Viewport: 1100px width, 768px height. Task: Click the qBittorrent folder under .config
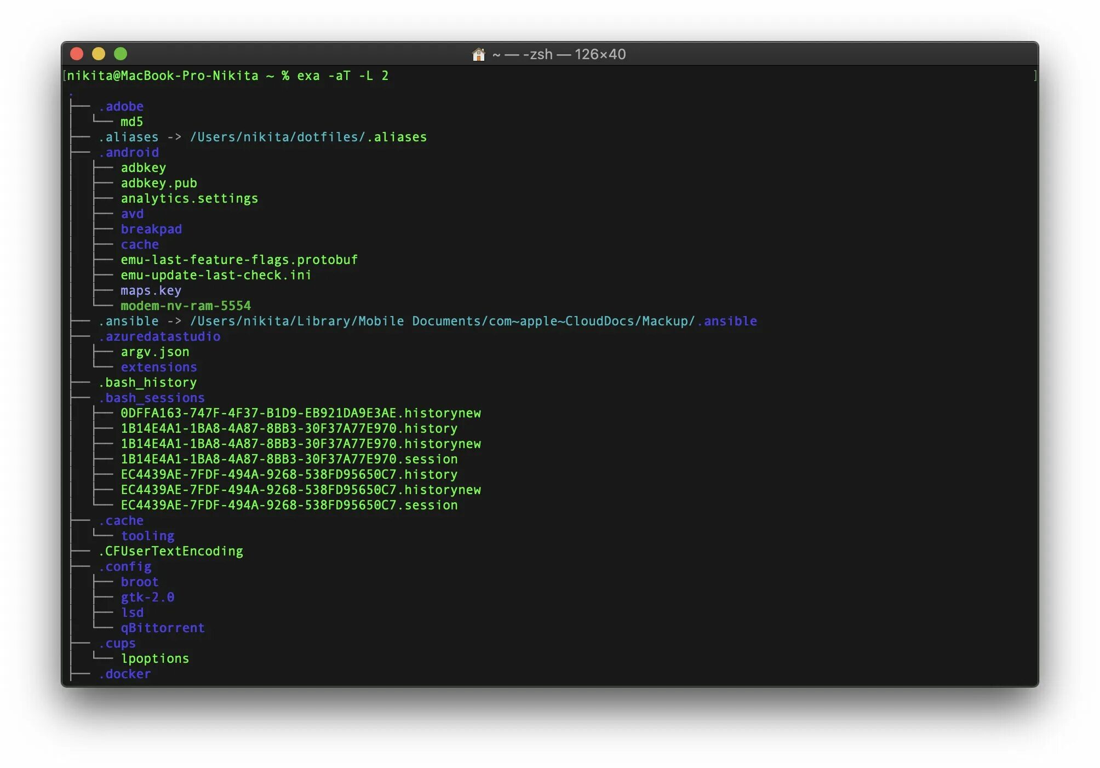pyautogui.click(x=163, y=628)
